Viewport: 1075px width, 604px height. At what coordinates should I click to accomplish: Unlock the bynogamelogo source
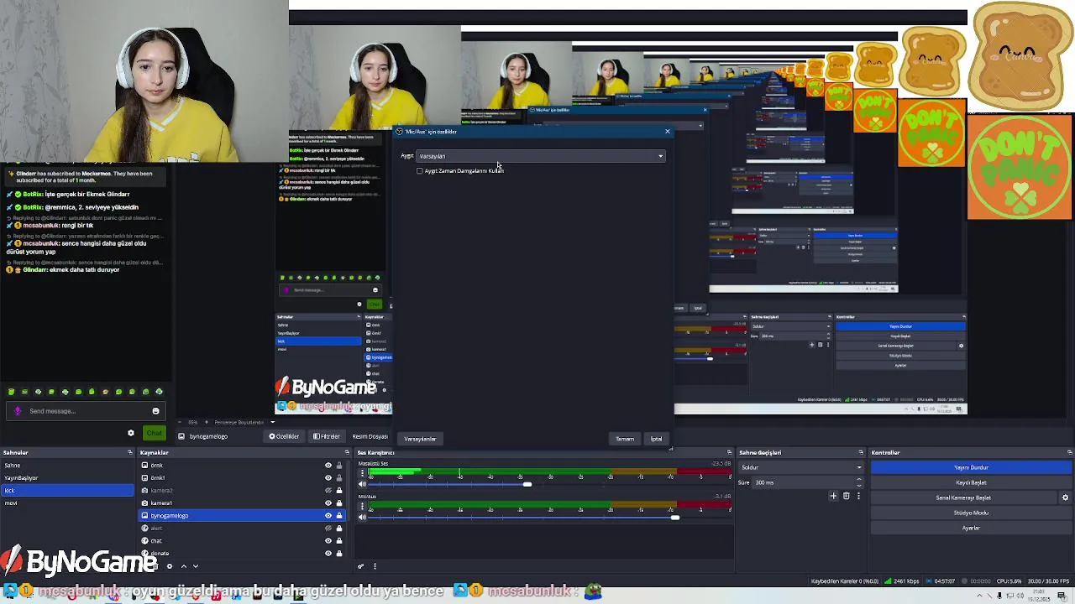pos(339,515)
